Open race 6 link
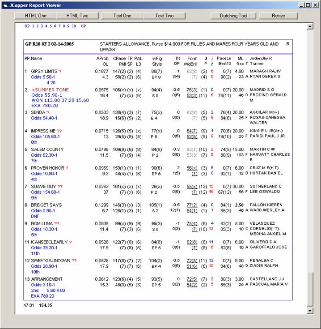The width and height of the screenshot is (321, 329). coord(55,26)
